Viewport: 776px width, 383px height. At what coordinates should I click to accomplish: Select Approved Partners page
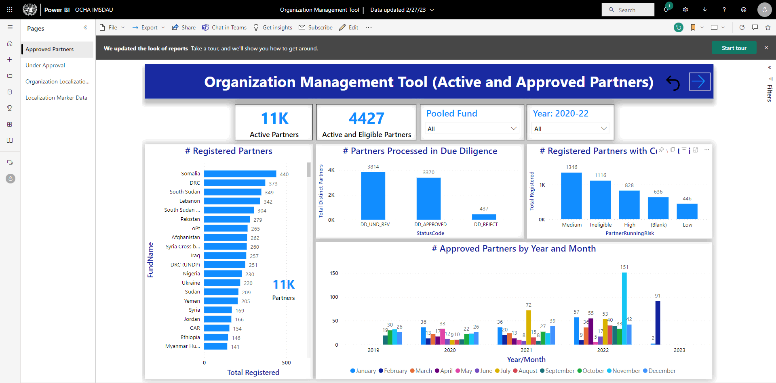click(x=57, y=49)
